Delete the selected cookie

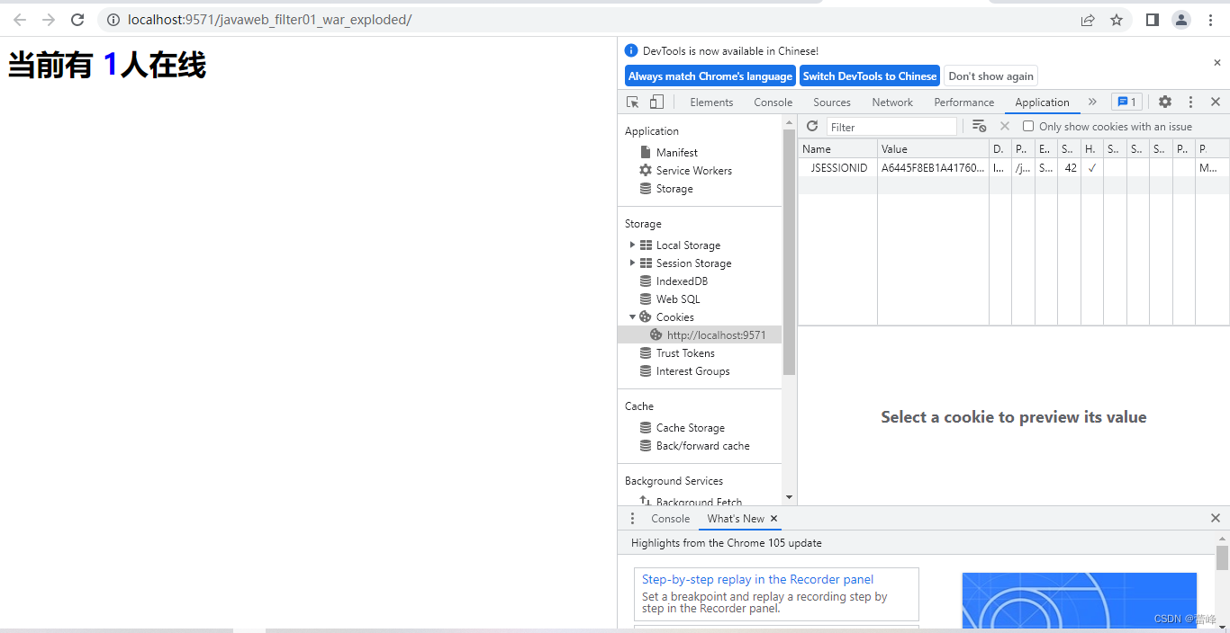(1005, 126)
